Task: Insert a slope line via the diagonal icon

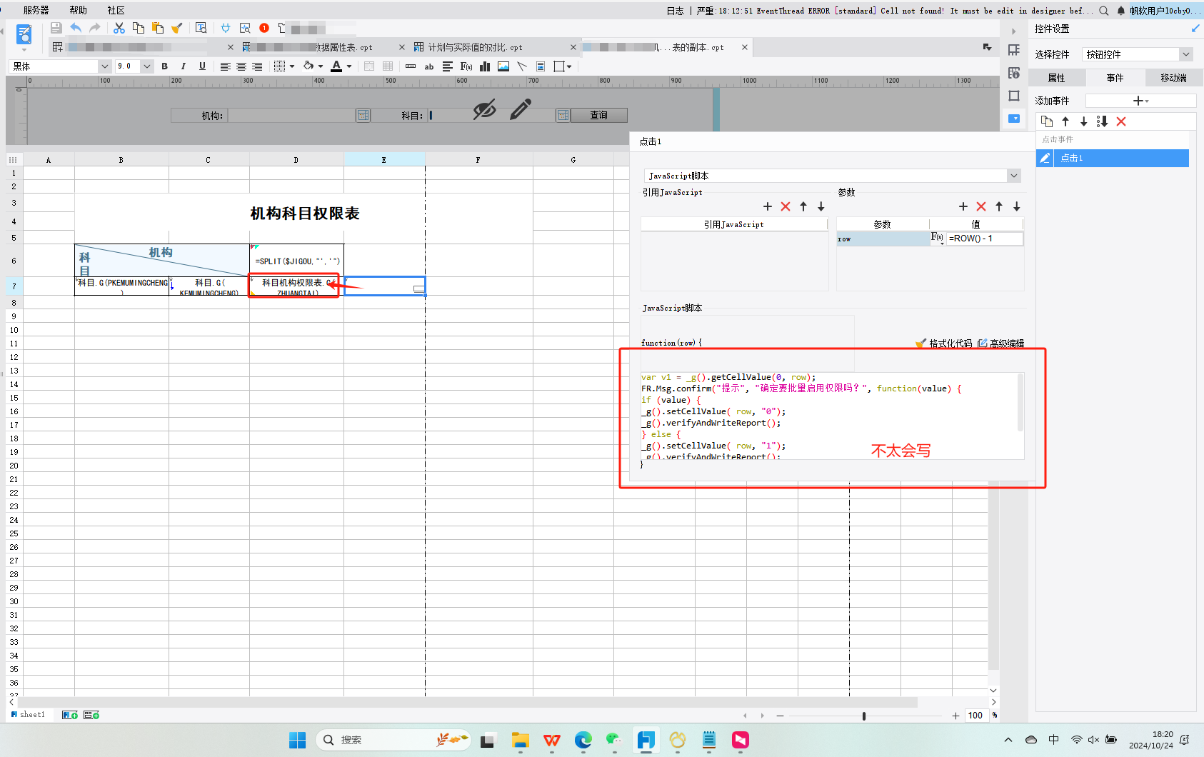Action: click(x=522, y=66)
